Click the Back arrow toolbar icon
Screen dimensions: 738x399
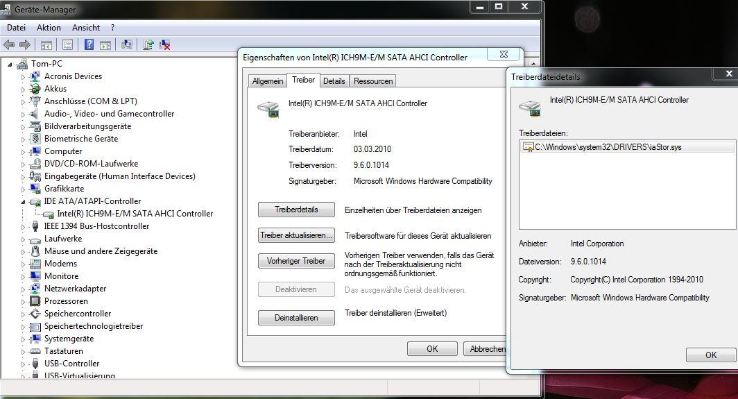[x=9, y=44]
